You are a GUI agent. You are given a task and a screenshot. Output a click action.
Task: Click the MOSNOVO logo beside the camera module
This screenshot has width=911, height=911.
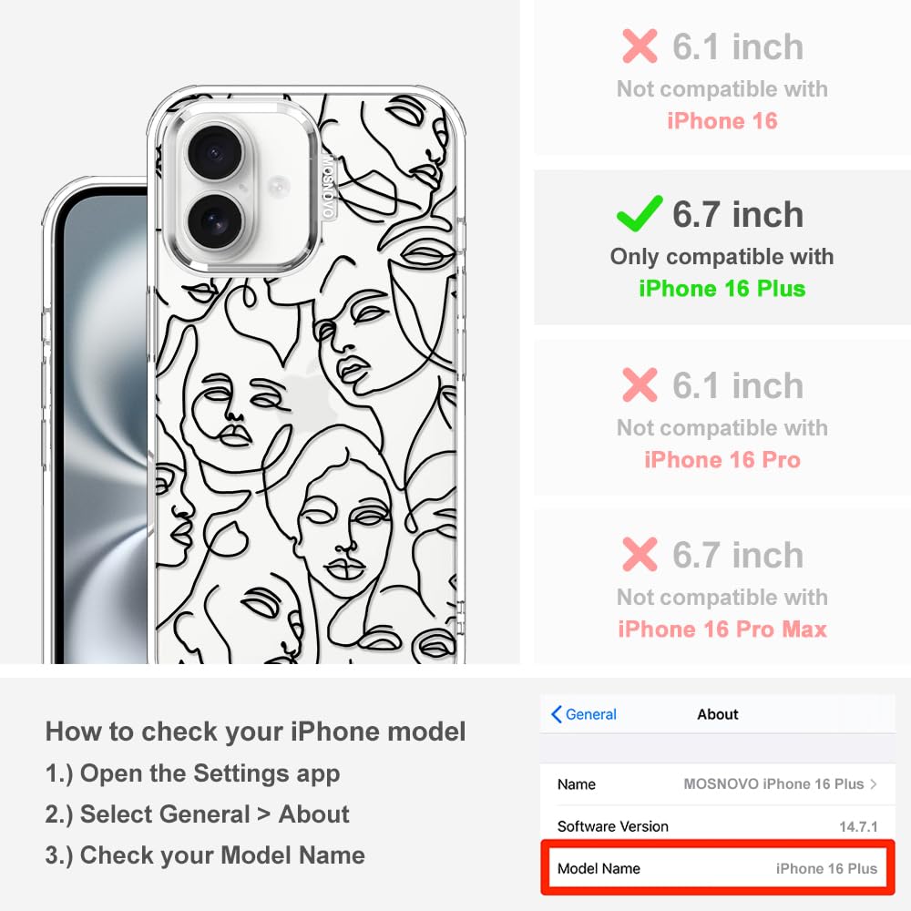(328, 186)
